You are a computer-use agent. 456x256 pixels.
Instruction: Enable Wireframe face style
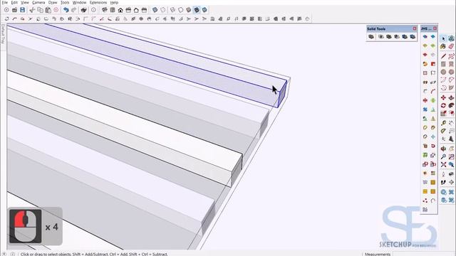pos(172,10)
